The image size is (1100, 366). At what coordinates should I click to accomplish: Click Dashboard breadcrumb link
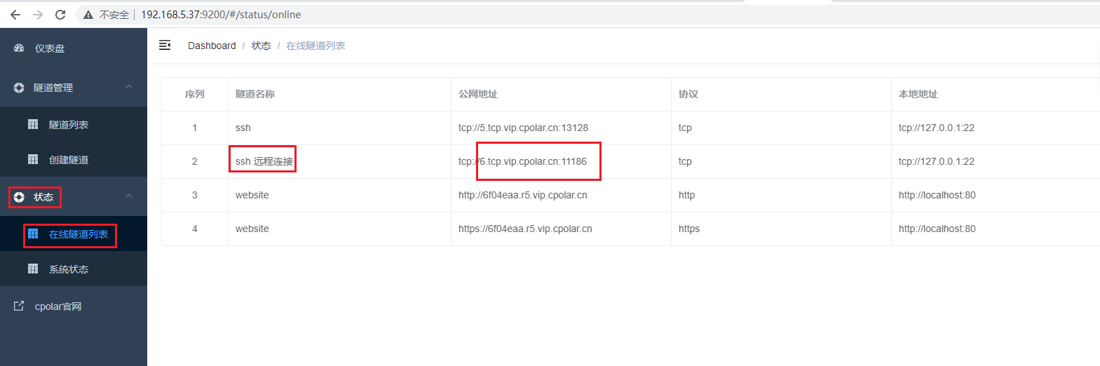212,46
